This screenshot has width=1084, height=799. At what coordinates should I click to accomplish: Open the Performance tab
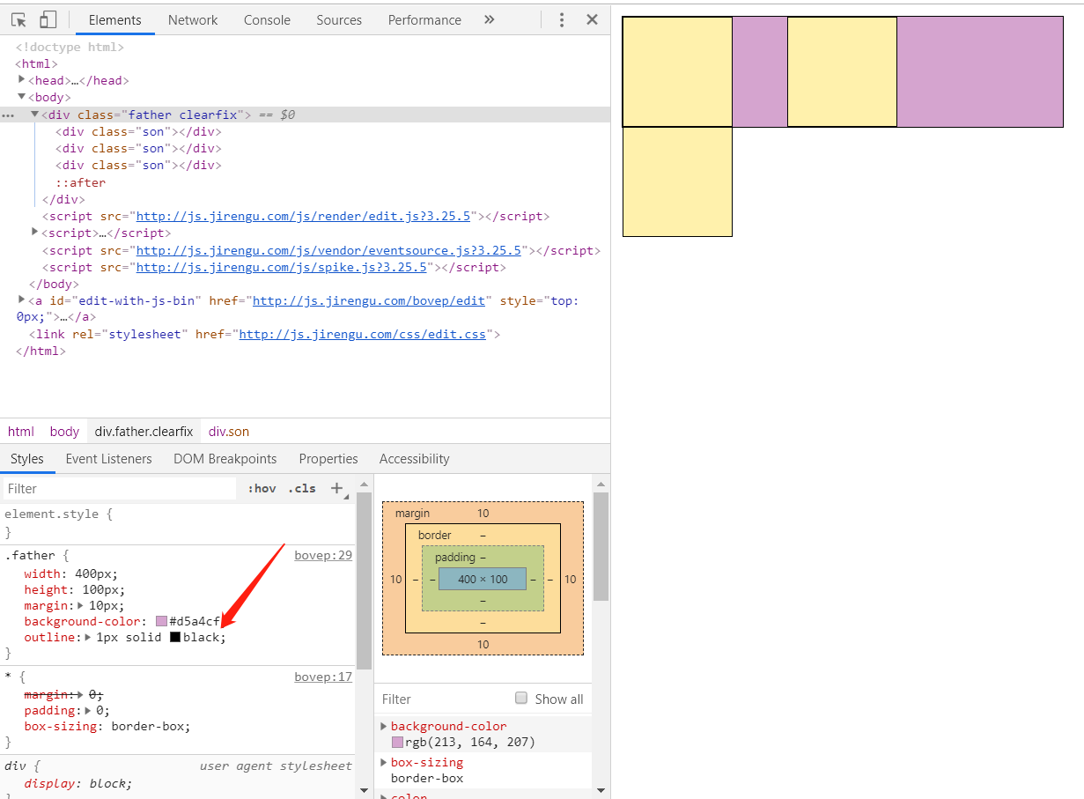424,19
